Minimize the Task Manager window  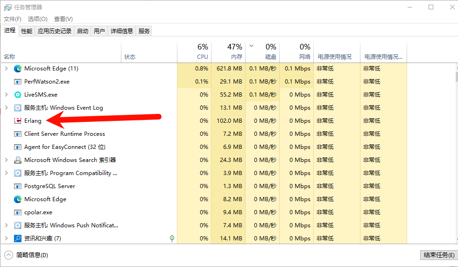tap(410, 7)
